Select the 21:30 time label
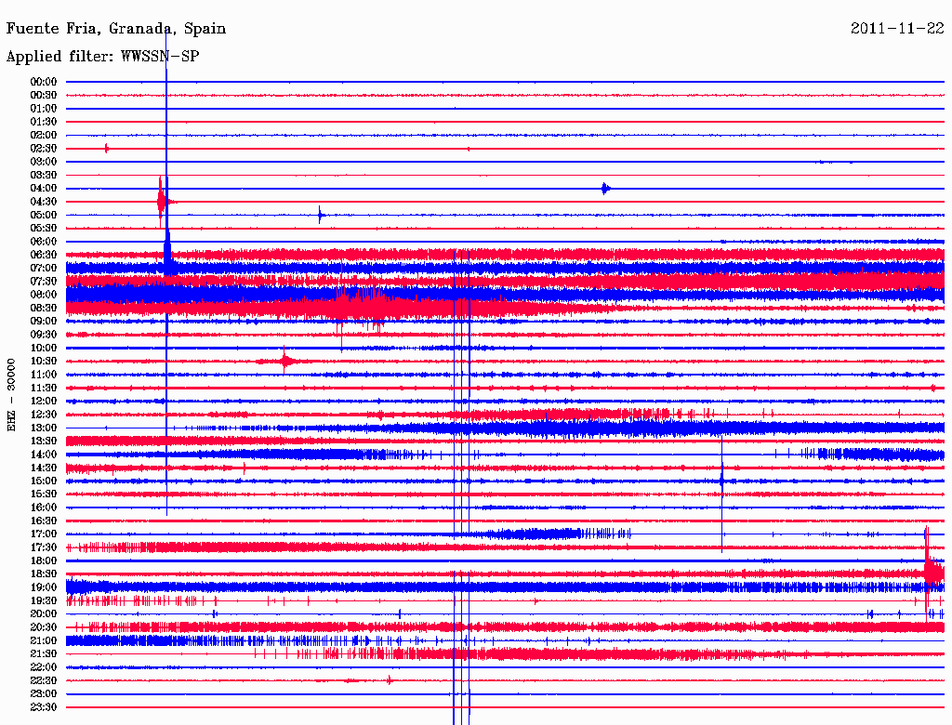Screen dimensions: 952x725 coord(44,654)
